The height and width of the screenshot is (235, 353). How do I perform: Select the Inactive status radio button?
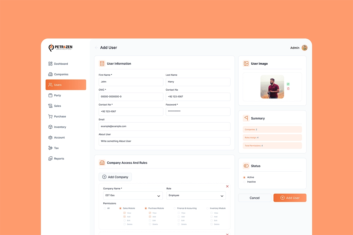(244, 182)
